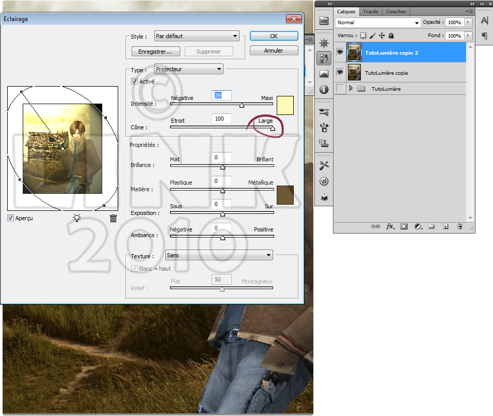Screen dimensions: 493x416
Task: Open the Character panel icon
Action: pyautogui.click(x=484, y=21)
